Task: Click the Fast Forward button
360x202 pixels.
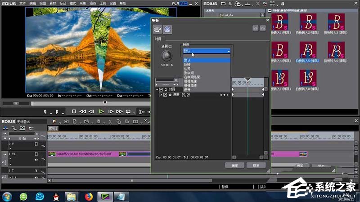Action: (x=119, y=111)
